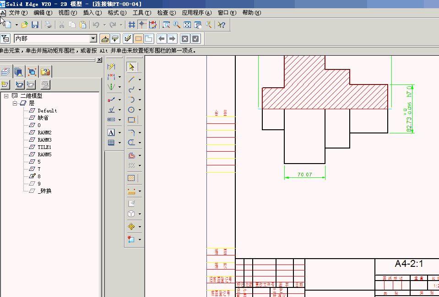This screenshot has height=297, width=439.
Task: Select the Circle drawing tool
Action: coord(131,110)
